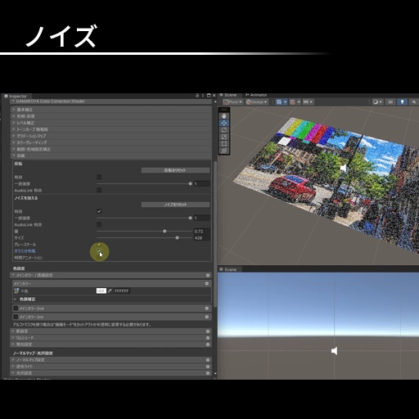Select the lower Scene view tab
419x419 pixels.
pyautogui.click(x=228, y=269)
